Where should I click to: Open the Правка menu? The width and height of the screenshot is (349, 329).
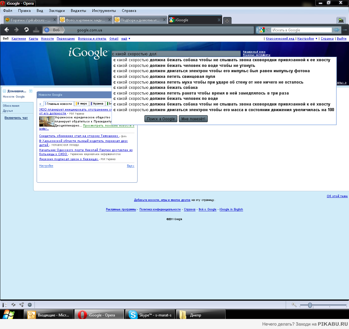[x=24, y=11]
